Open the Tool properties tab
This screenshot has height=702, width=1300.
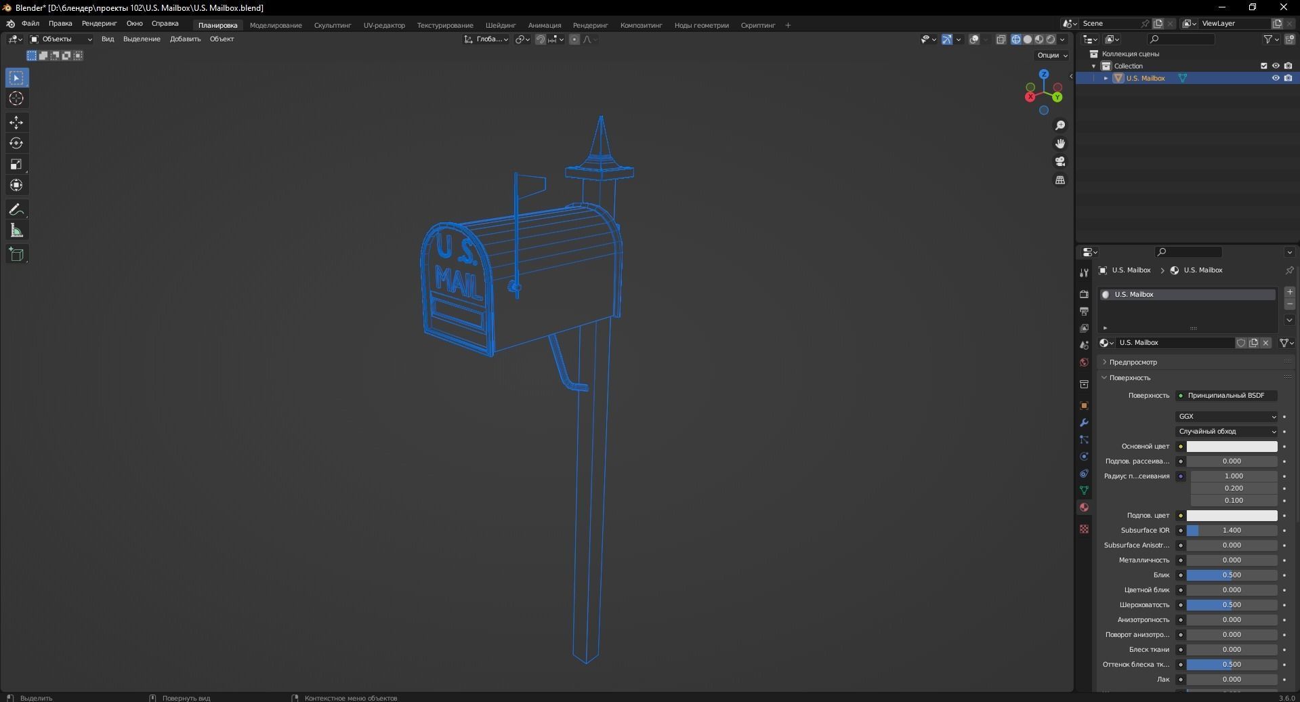(1084, 272)
